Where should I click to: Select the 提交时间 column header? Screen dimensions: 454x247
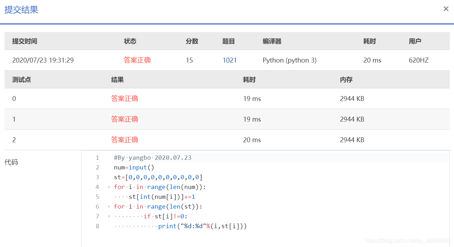click(x=24, y=41)
